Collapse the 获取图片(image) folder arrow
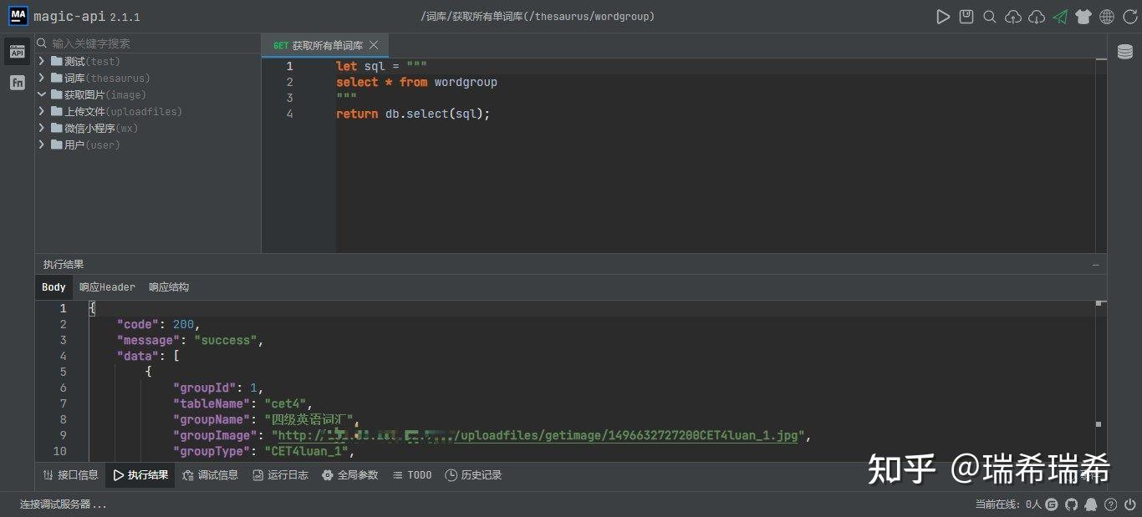This screenshot has height=517, width=1142. coord(42,94)
